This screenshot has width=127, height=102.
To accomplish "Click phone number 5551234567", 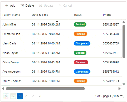I will (x=111, y=24).
